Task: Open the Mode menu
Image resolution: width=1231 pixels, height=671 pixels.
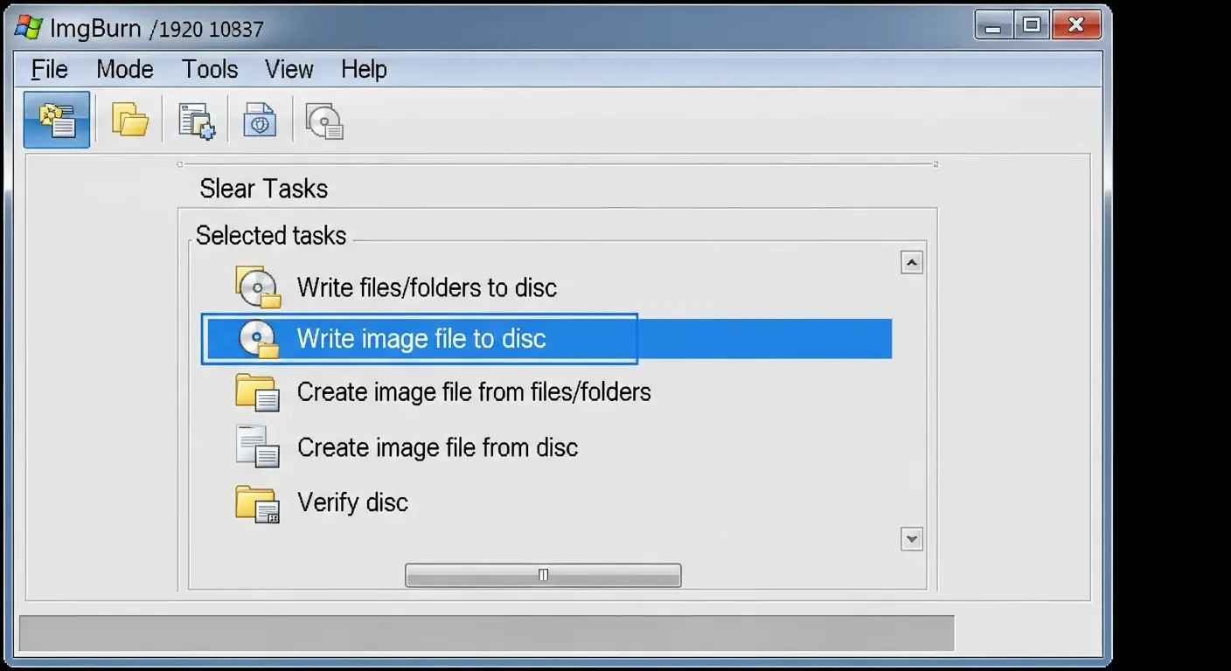Action: tap(125, 69)
